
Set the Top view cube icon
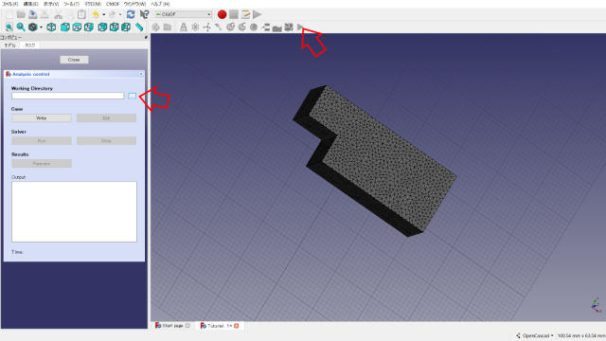pyautogui.click(x=77, y=27)
